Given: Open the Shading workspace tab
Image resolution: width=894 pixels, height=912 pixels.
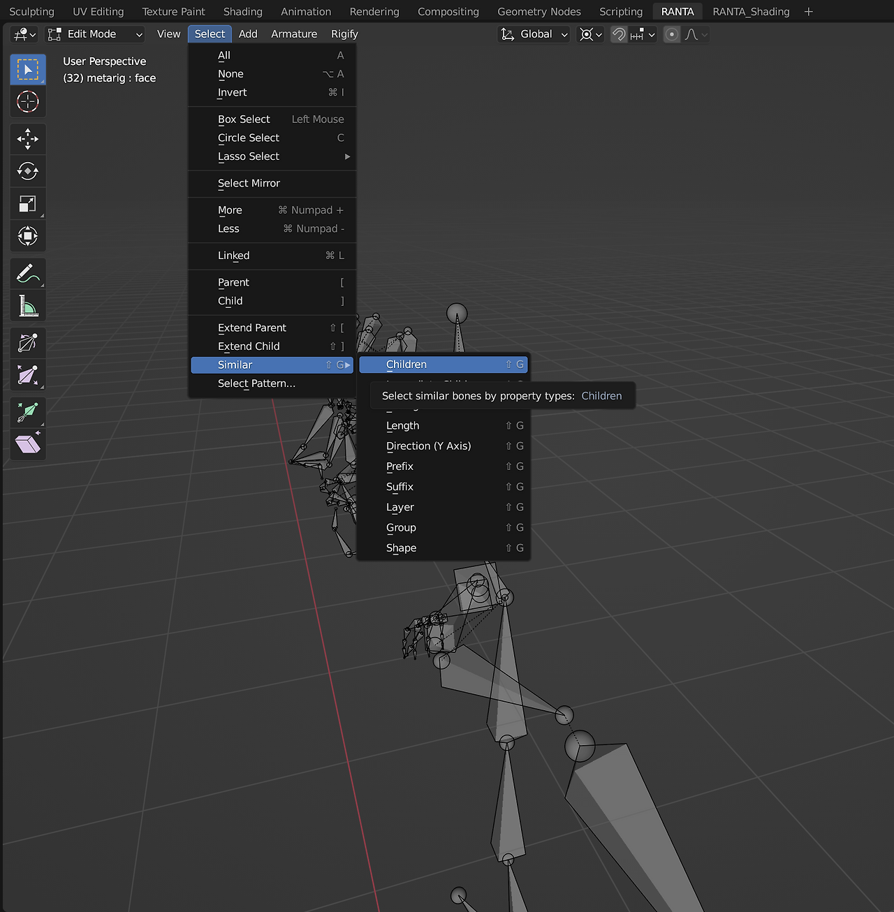Looking at the screenshot, I should (243, 12).
